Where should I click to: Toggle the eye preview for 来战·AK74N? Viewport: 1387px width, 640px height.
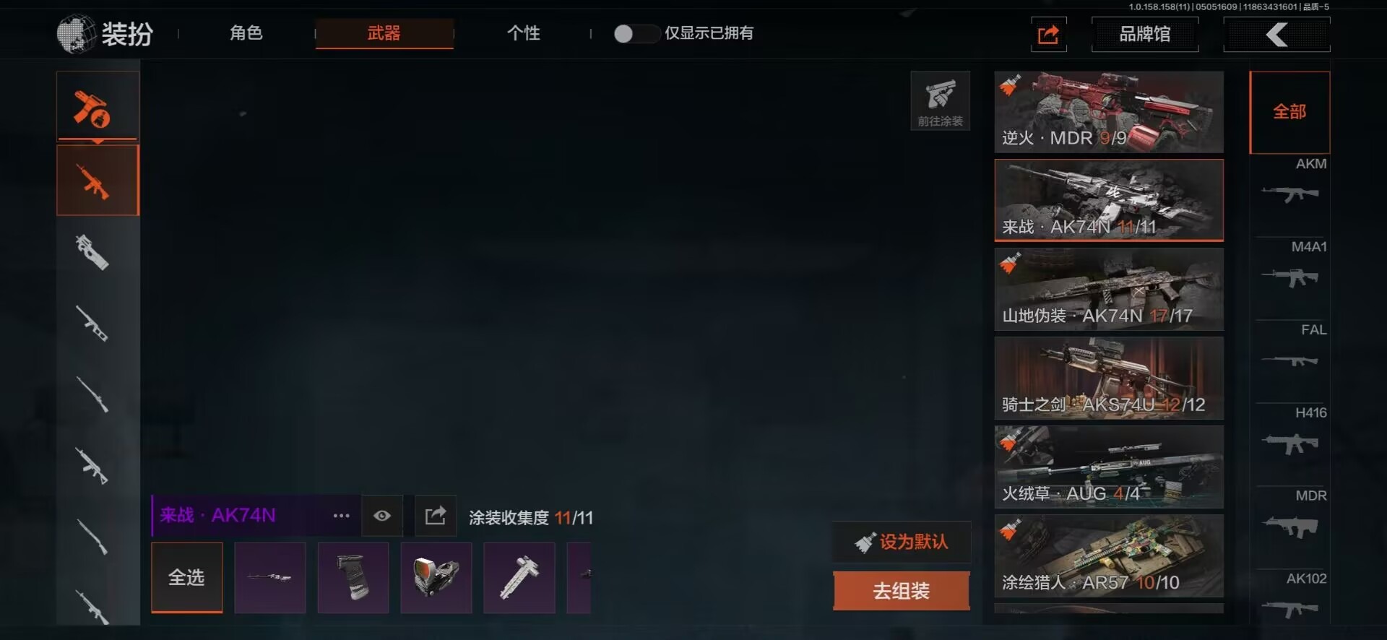[x=382, y=516]
